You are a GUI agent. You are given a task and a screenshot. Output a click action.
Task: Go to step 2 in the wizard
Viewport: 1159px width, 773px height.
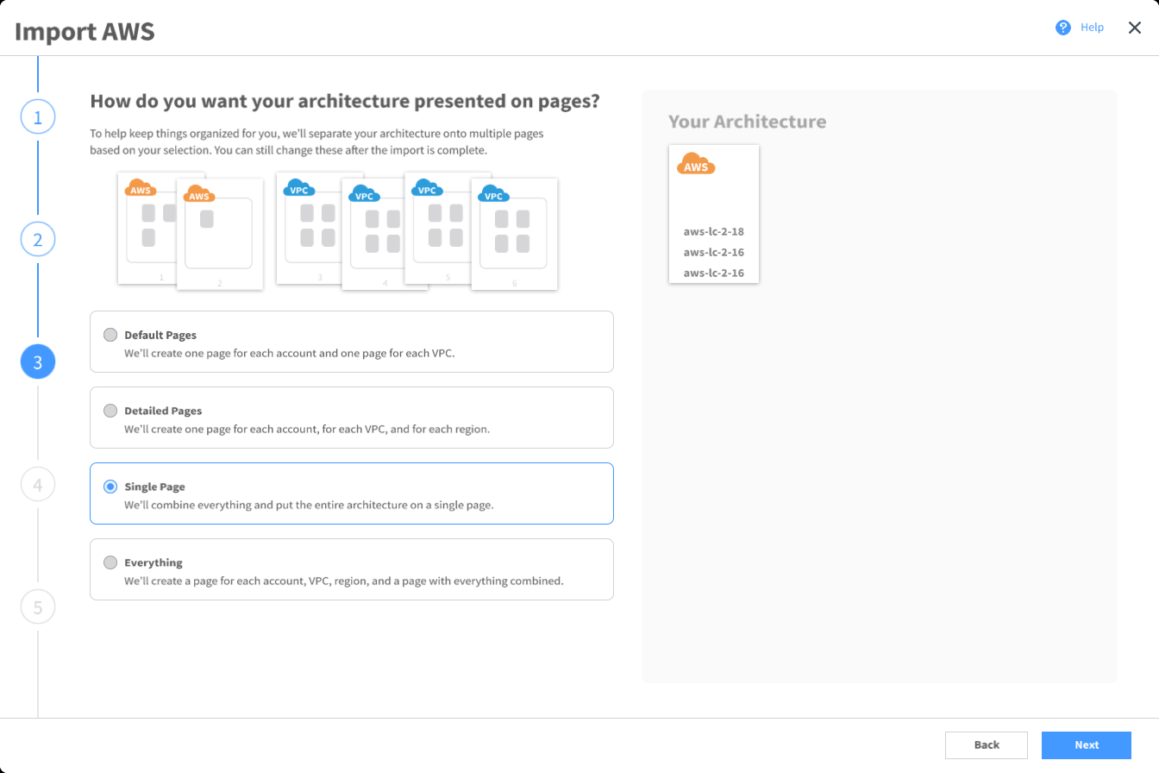point(38,240)
